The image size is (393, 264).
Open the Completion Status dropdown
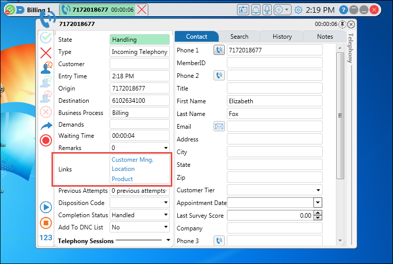pyautogui.click(x=166, y=215)
